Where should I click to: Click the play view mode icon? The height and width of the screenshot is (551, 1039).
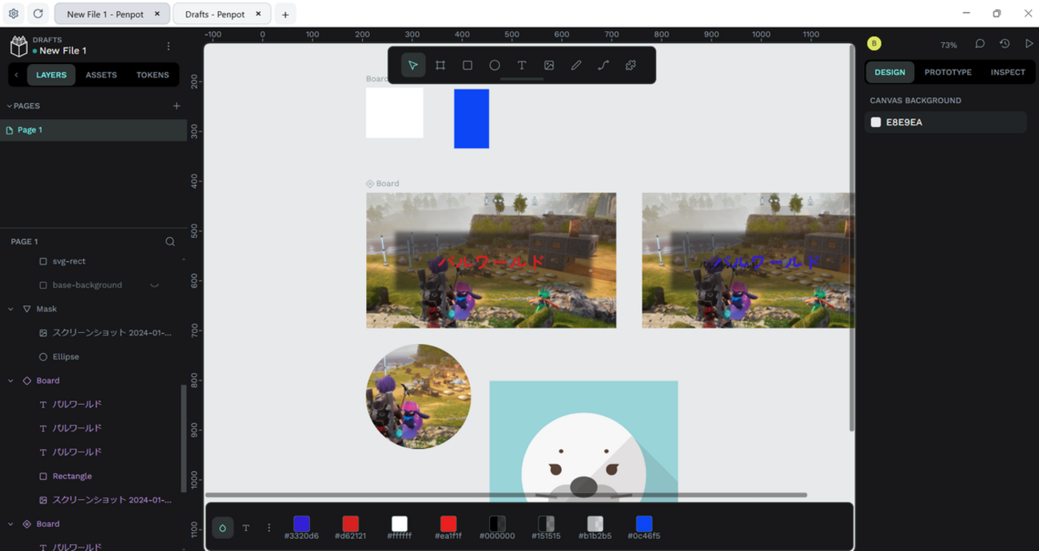coord(1029,44)
